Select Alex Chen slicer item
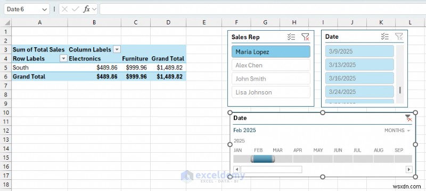 271,65
